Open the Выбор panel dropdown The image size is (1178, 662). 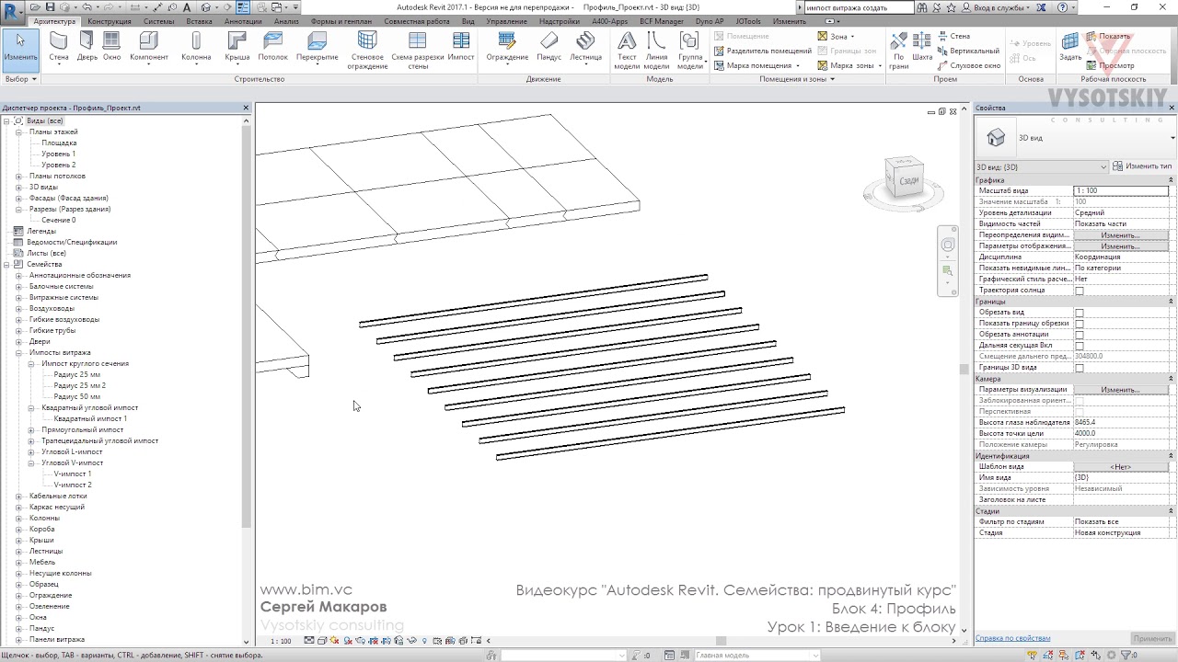pos(20,79)
